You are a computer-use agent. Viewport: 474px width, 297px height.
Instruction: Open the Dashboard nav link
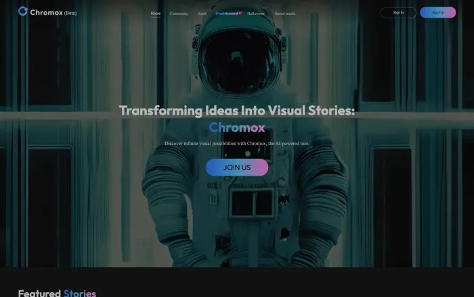[x=227, y=14]
